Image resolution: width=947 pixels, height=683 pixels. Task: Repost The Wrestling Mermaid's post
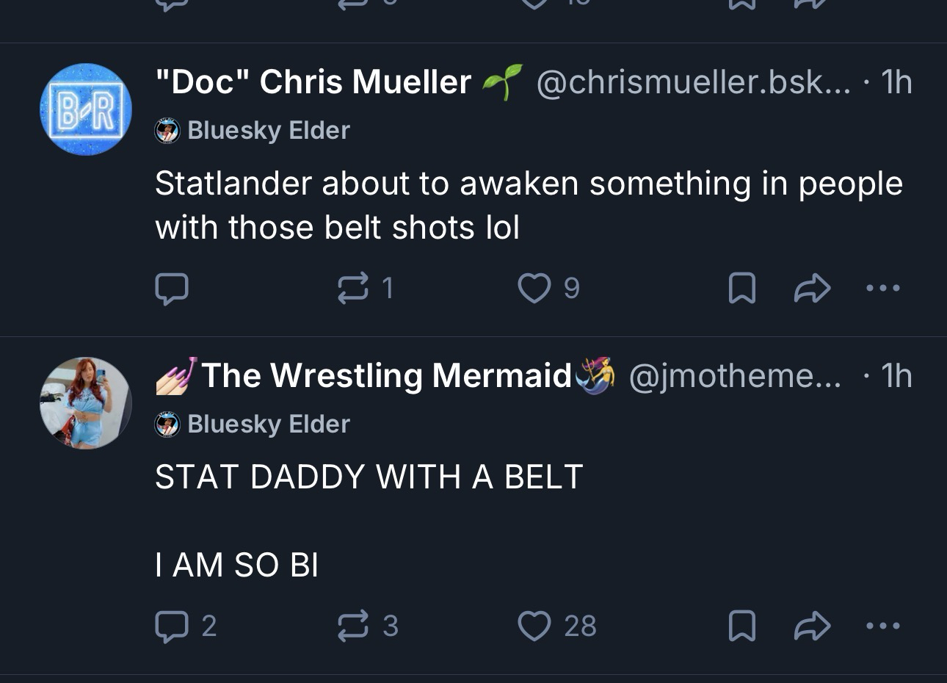pos(353,626)
